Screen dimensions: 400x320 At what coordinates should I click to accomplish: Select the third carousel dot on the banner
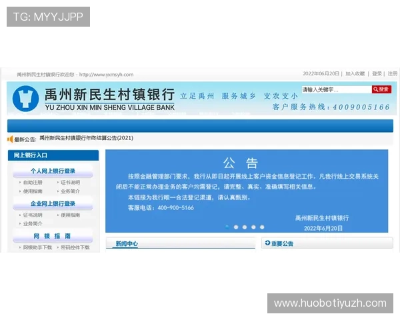245,227
